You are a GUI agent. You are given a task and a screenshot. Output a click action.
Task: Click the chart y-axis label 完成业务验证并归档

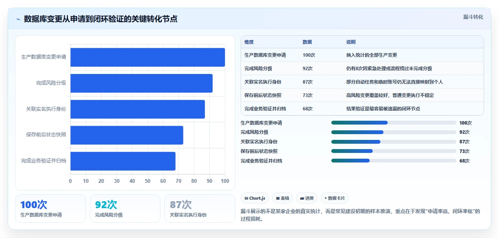click(x=44, y=161)
